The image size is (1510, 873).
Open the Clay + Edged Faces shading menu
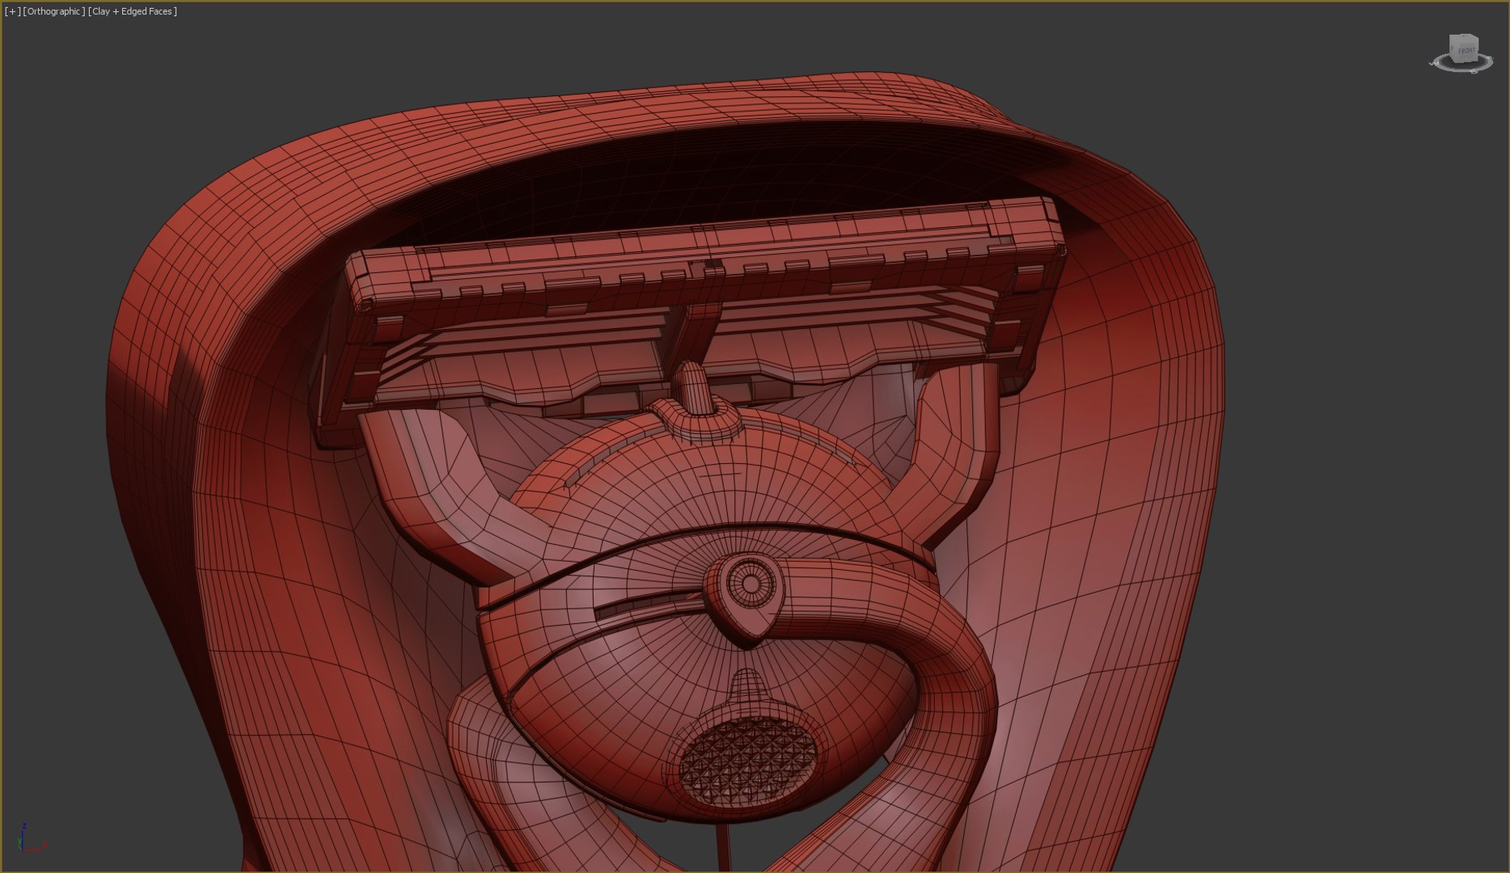coord(133,11)
